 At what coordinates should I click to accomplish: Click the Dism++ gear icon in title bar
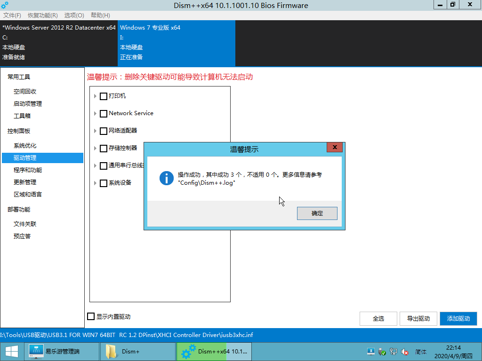(5, 5)
